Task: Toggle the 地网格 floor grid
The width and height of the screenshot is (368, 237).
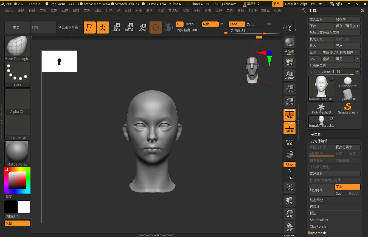Action: 289,128
